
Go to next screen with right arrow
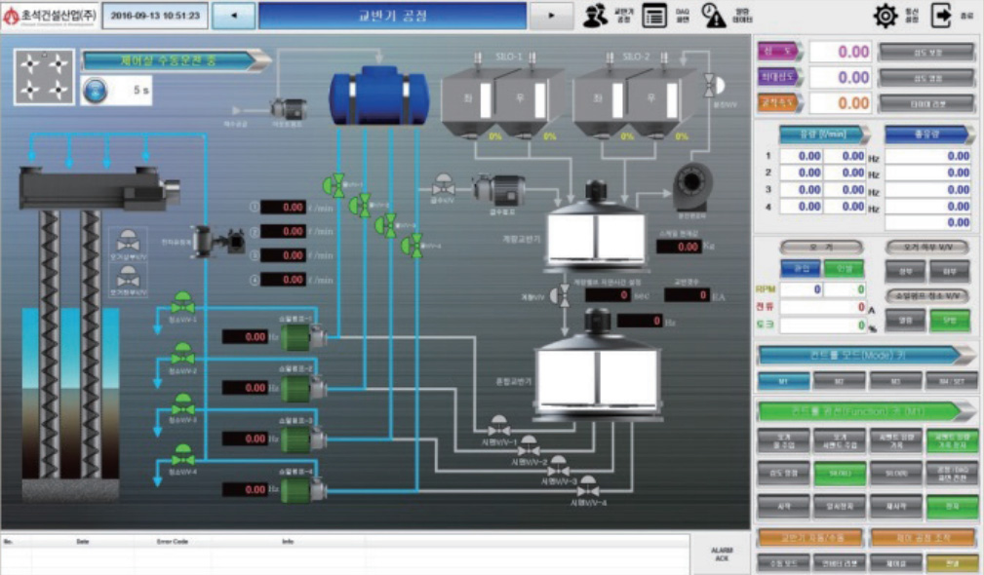point(554,16)
